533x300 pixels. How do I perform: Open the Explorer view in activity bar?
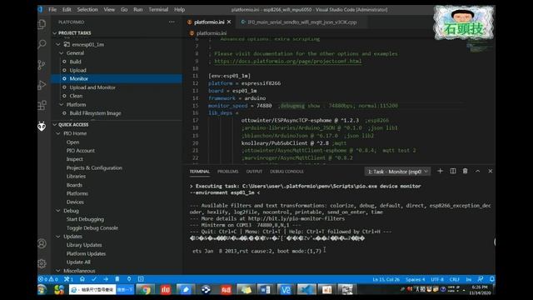pos(42,24)
